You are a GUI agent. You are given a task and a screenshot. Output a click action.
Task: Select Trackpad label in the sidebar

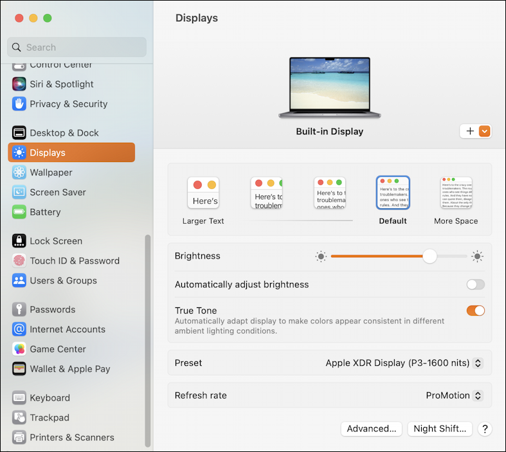(x=50, y=418)
